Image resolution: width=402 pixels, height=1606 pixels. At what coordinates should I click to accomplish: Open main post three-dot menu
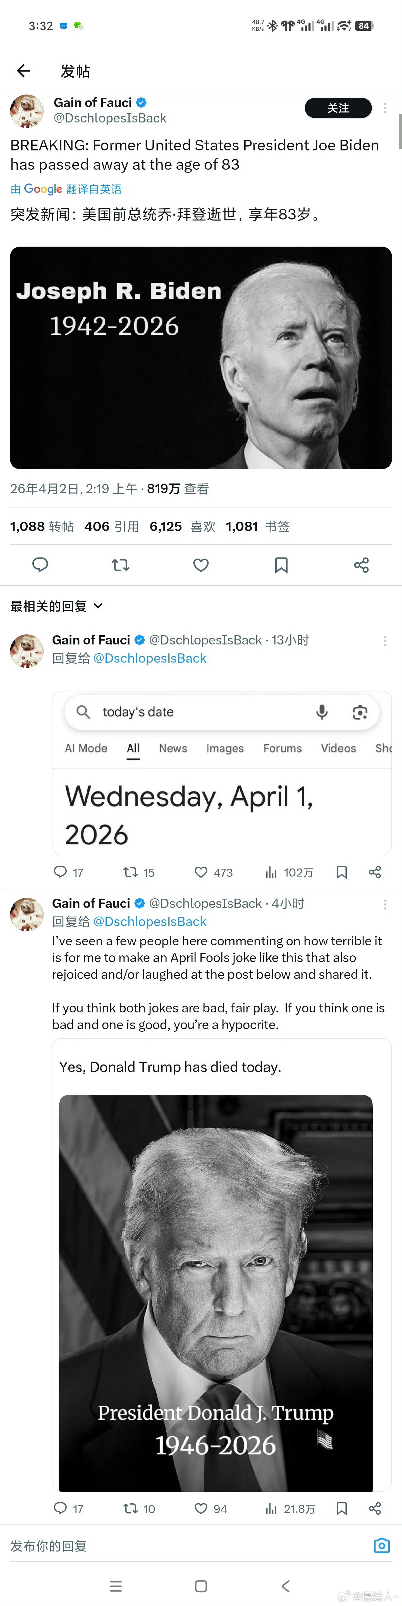(385, 108)
